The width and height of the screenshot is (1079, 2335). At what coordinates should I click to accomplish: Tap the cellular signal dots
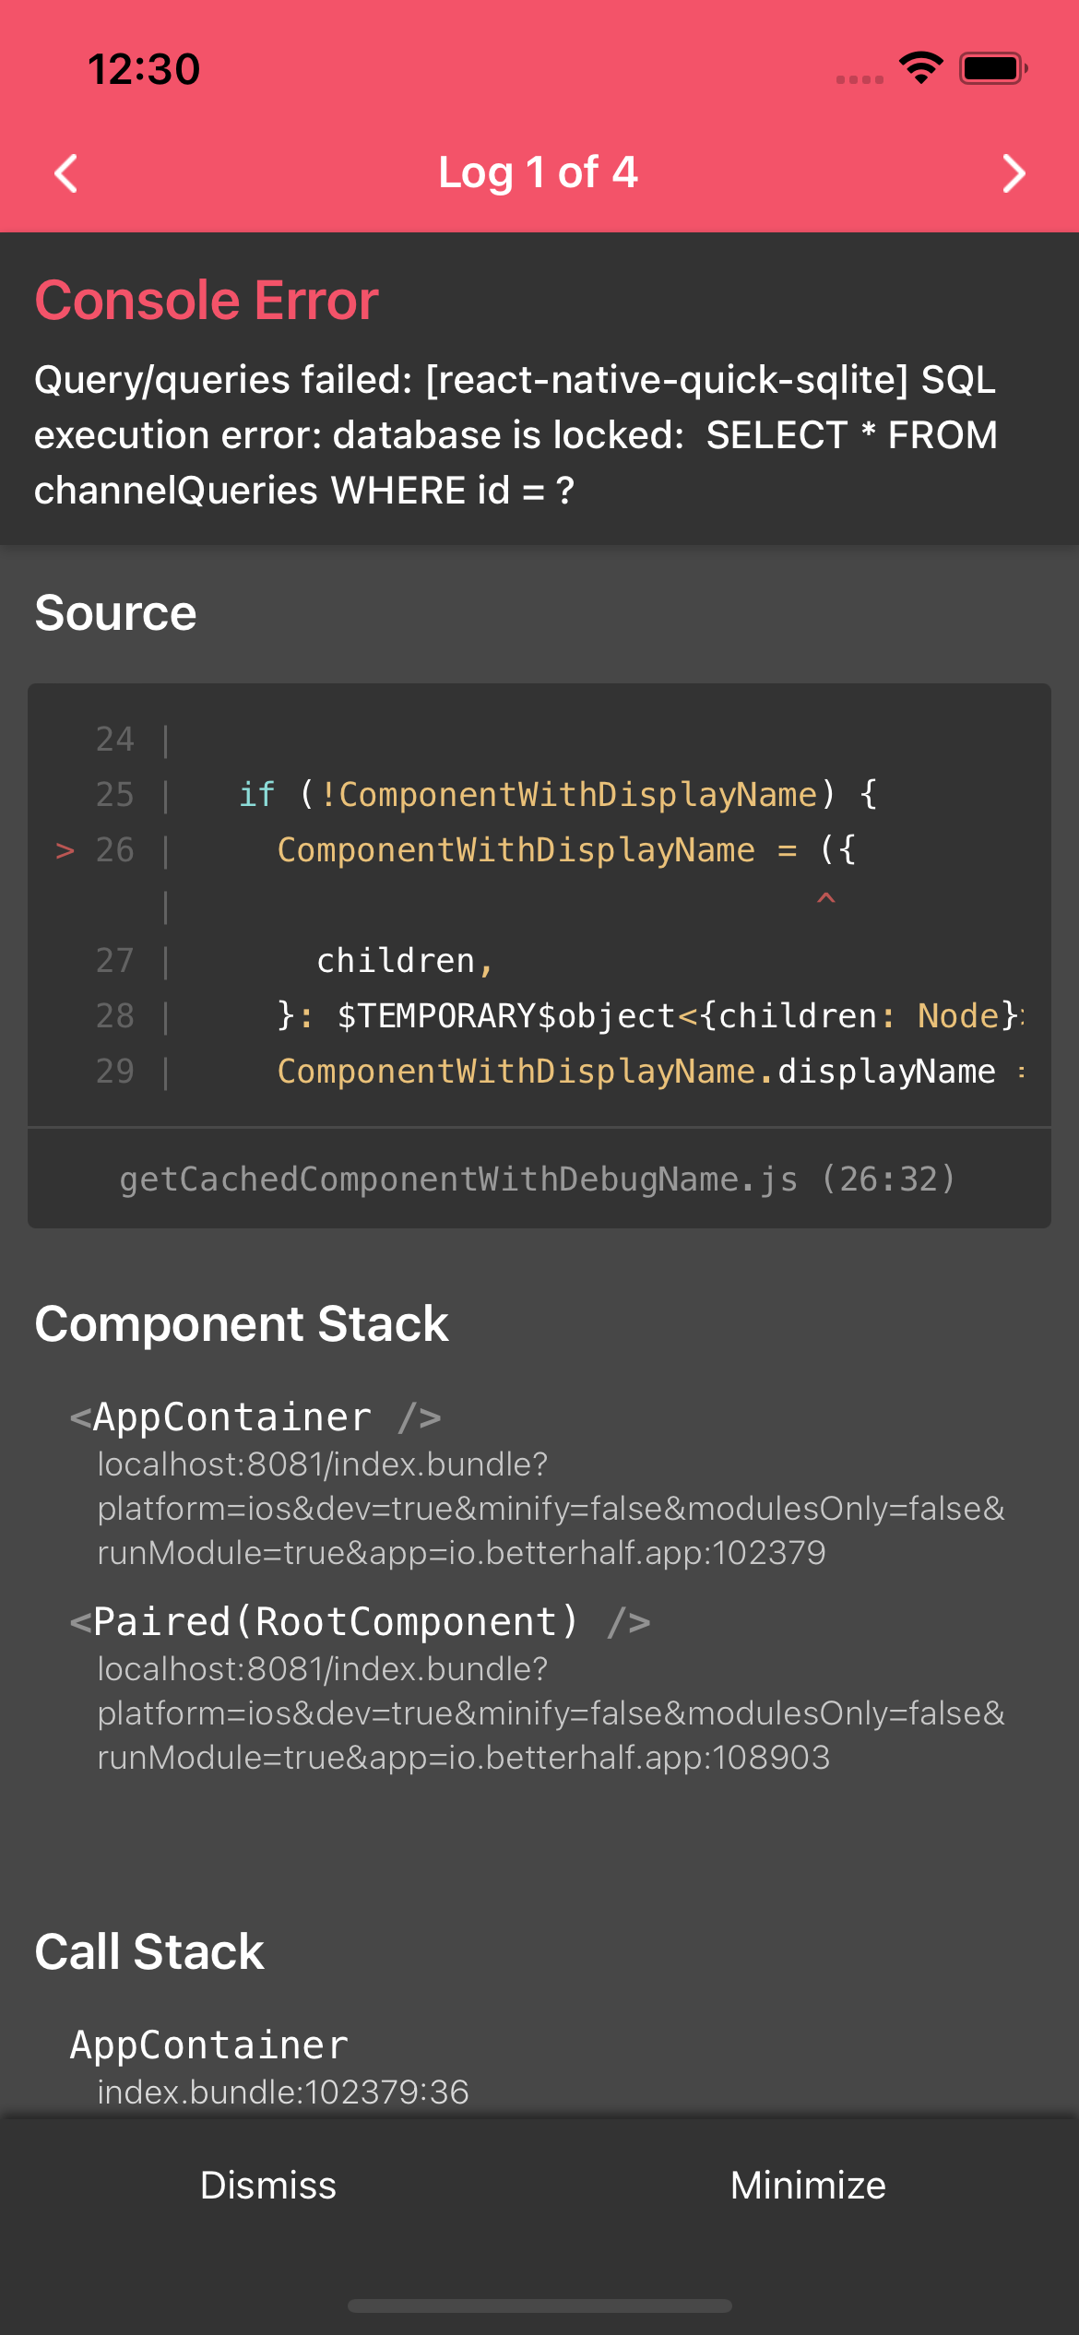[x=860, y=79]
